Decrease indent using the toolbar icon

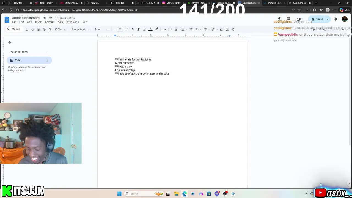coord(221,29)
